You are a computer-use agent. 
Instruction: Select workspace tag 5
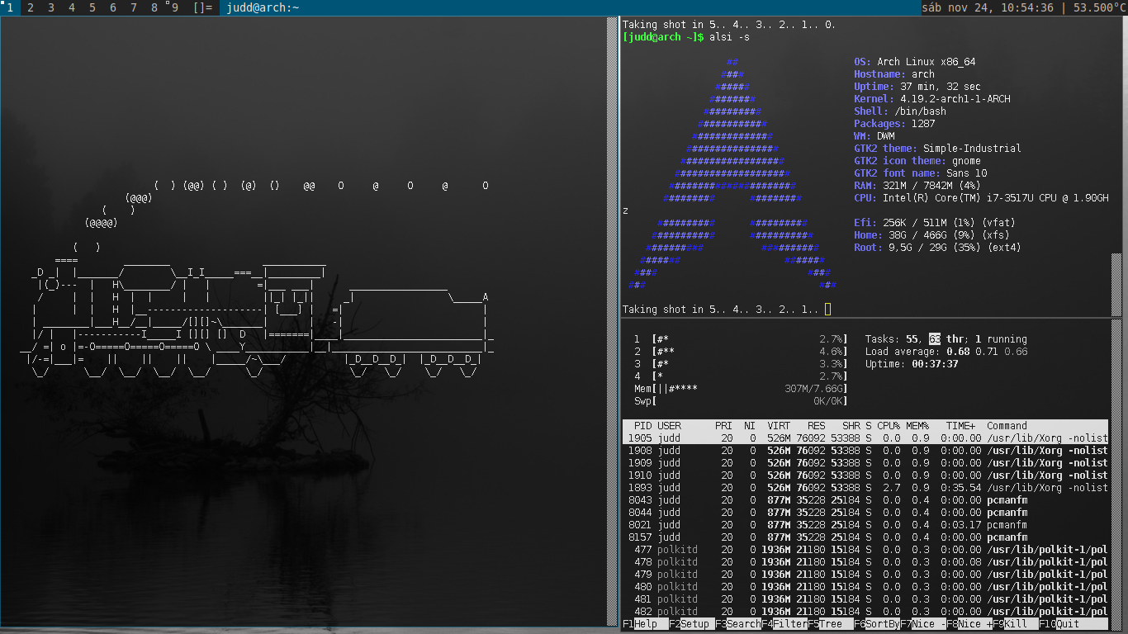coord(92,8)
